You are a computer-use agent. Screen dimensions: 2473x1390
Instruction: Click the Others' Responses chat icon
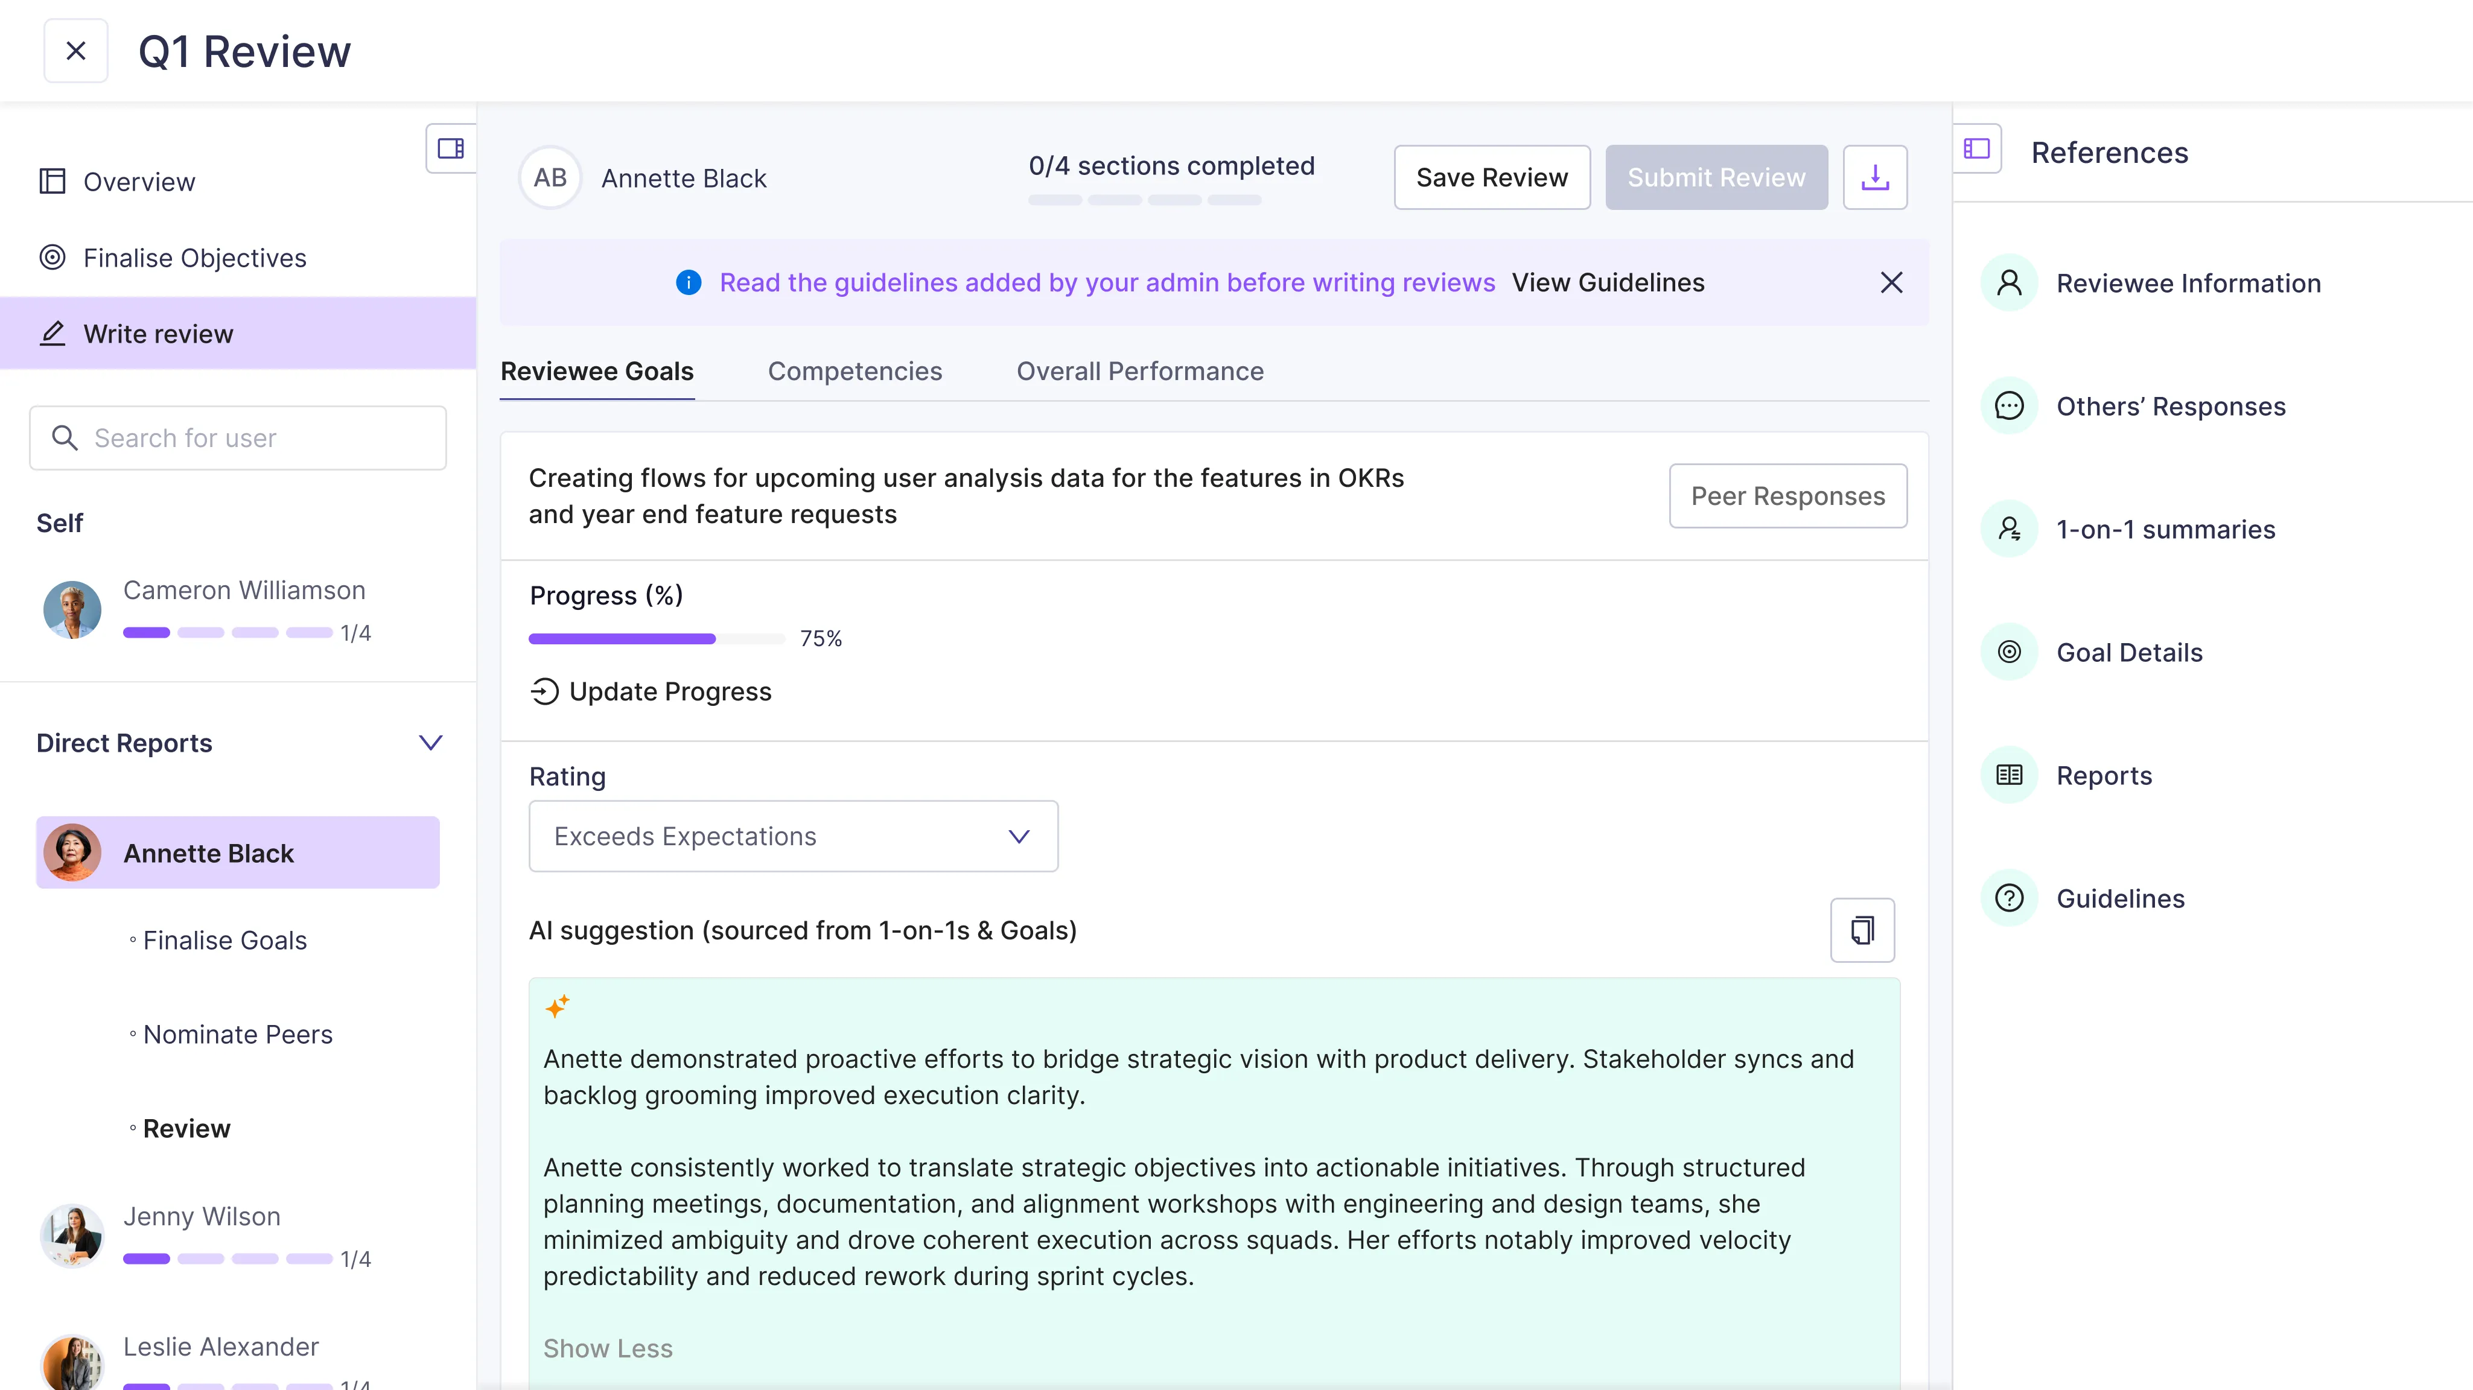2010,406
